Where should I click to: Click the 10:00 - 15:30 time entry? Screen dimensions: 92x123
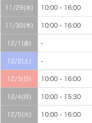click(61, 97)
